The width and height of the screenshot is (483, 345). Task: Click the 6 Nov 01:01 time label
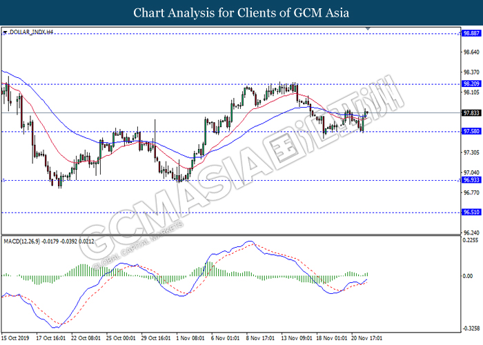coord(226,338)
